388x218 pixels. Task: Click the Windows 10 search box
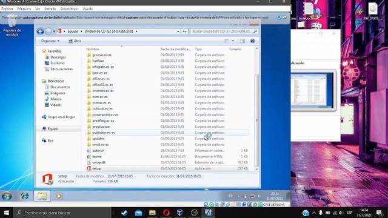(x=62, y=213)
